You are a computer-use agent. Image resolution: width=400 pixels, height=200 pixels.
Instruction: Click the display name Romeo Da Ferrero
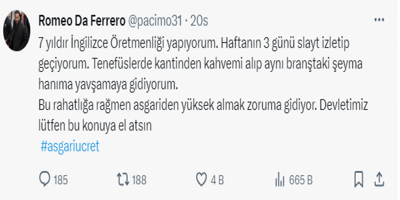coord(82,21)
